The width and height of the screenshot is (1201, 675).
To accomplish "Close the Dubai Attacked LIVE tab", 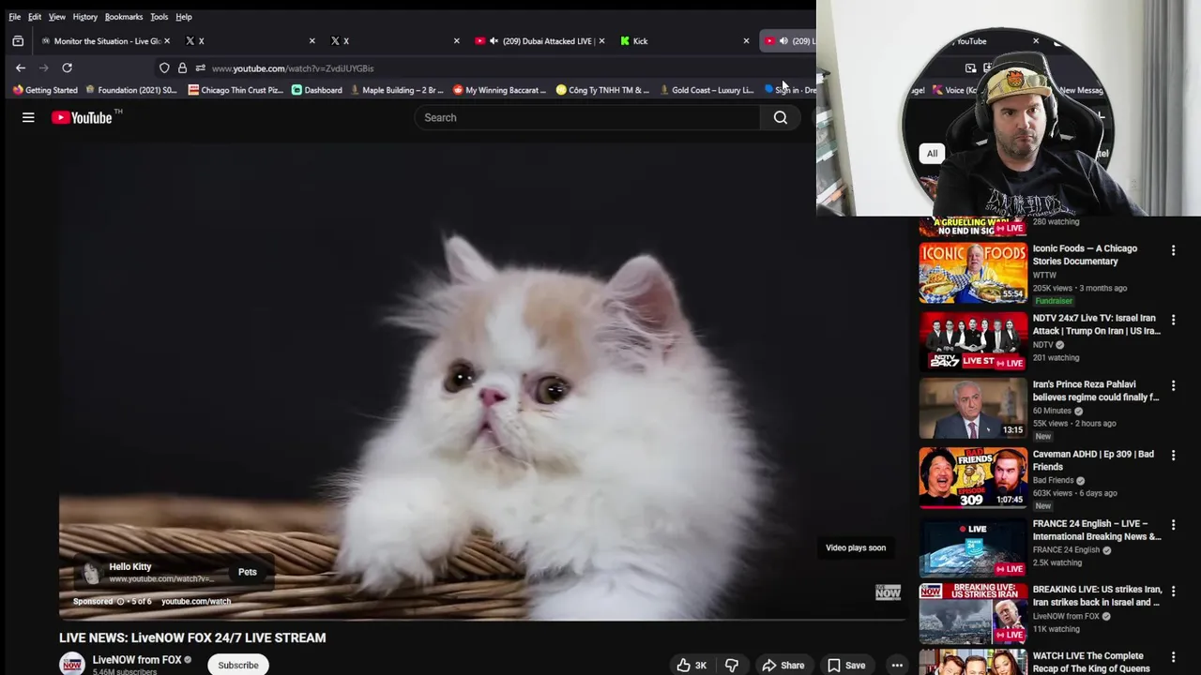I will 601,41.
